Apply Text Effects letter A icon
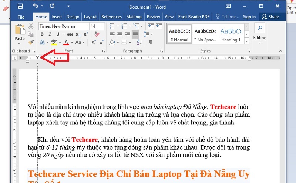This screenshot has width=296, height=183. [42, 42]
